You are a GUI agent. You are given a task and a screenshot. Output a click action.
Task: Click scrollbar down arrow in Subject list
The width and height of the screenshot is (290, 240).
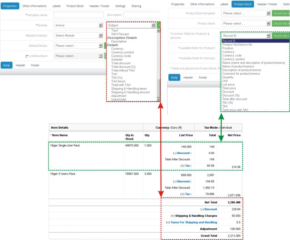point(158,99)
